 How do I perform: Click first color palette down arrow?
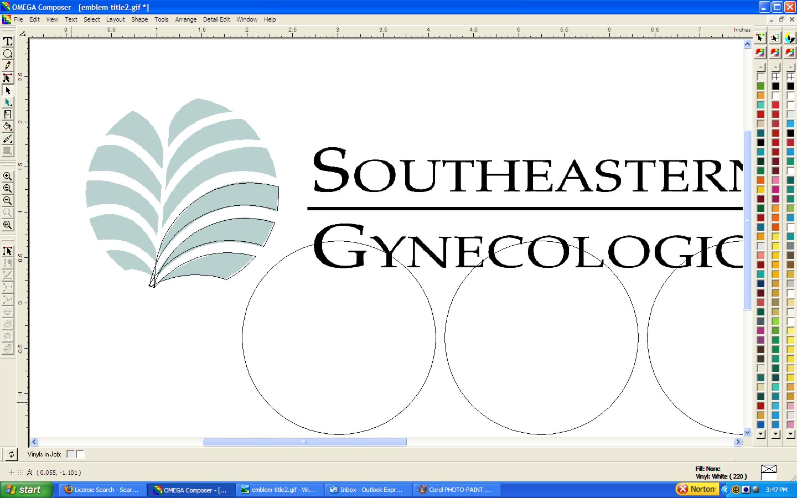tap(761, 434)
